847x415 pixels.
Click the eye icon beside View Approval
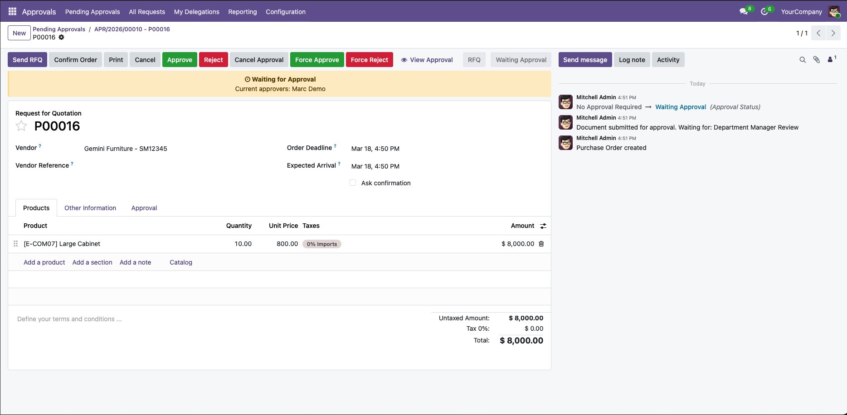coord(404,59)
